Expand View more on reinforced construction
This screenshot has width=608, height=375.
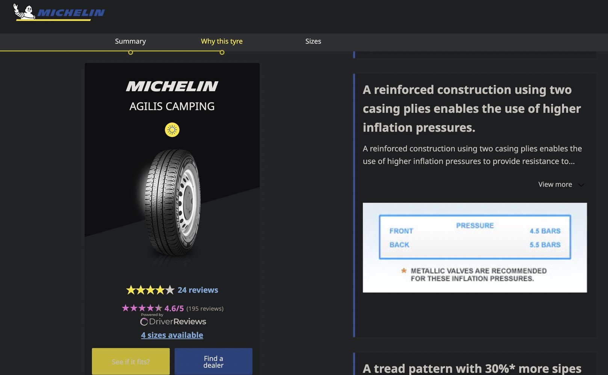click(561, 184)
